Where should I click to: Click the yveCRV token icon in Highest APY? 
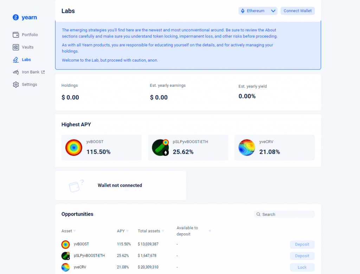247,148
